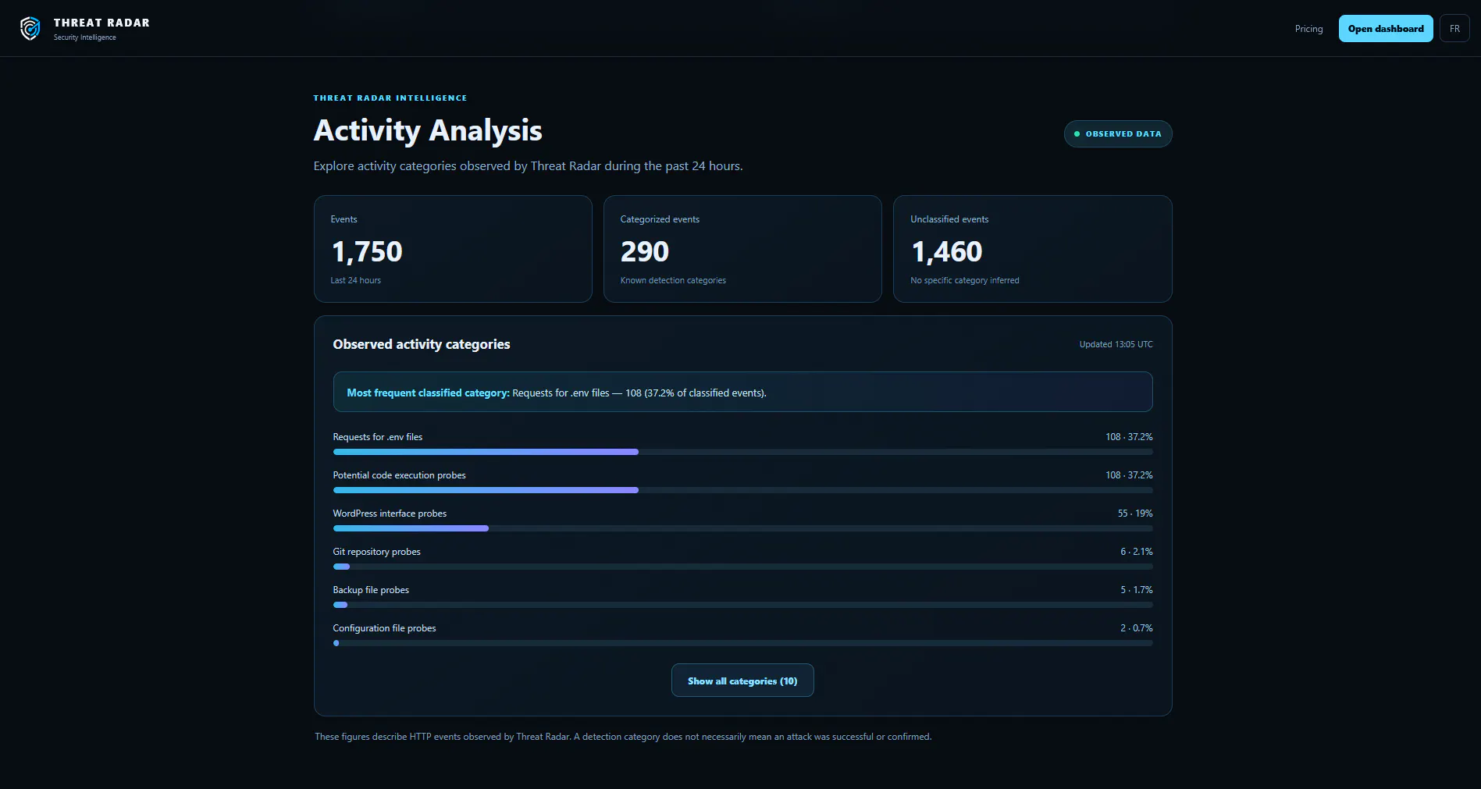This screenshot has width=1481, height=789.
Task: Click the '2 · 0.7%' value
Action: 1137,628
